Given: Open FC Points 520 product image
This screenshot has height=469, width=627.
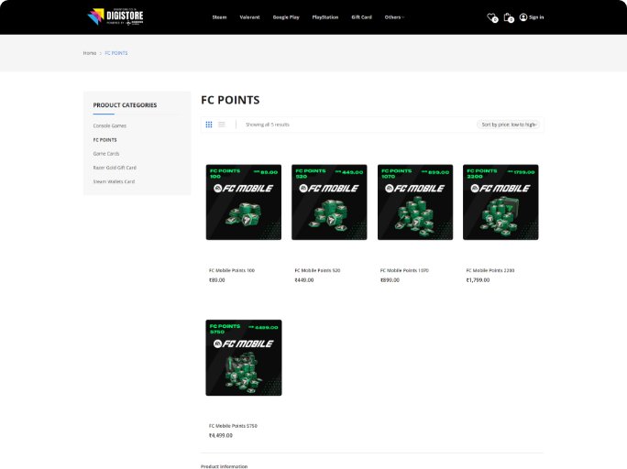Looking at the screenshot, I should click(x=329, y=202).
